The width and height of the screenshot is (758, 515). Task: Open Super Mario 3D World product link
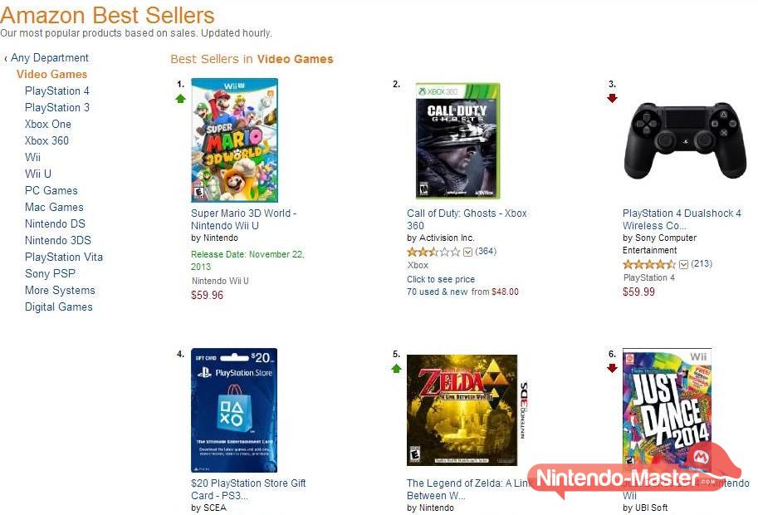(243, 219)
